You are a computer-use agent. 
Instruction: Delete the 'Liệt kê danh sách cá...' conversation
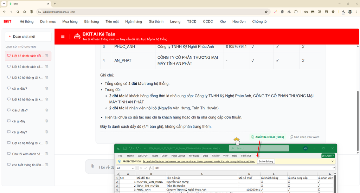47,66
